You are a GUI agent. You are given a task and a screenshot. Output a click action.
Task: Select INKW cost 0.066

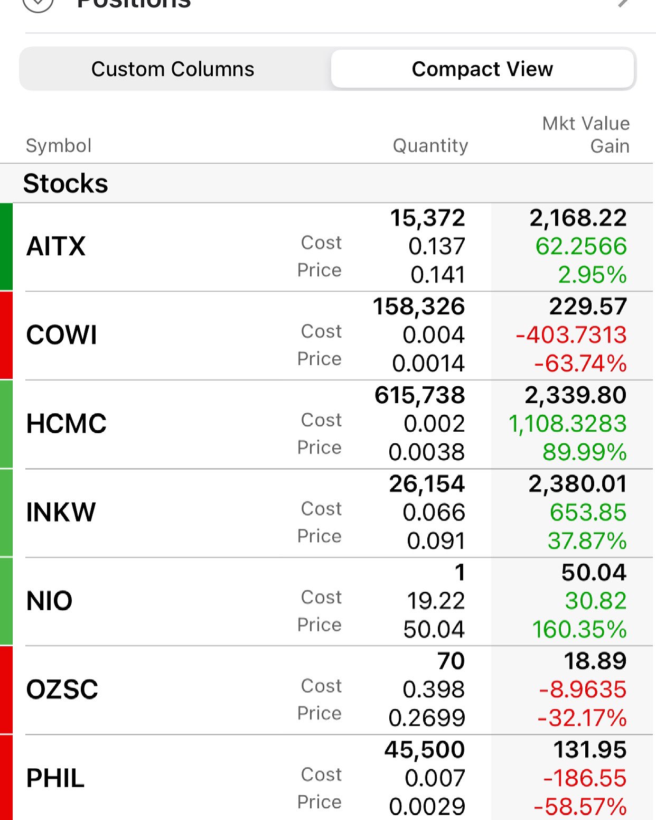[x=434, y=512]
